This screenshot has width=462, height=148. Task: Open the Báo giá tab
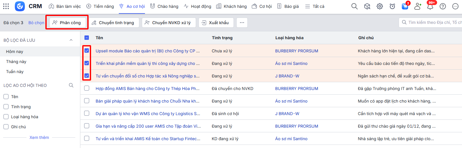tap(288, 6)
